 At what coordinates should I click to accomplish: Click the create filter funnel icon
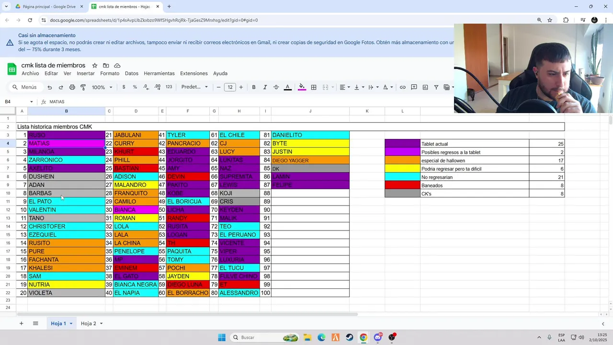(436, 87)
